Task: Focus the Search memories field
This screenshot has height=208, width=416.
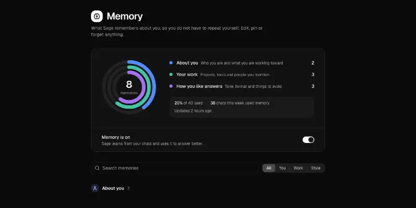Action: click(174, 168)
